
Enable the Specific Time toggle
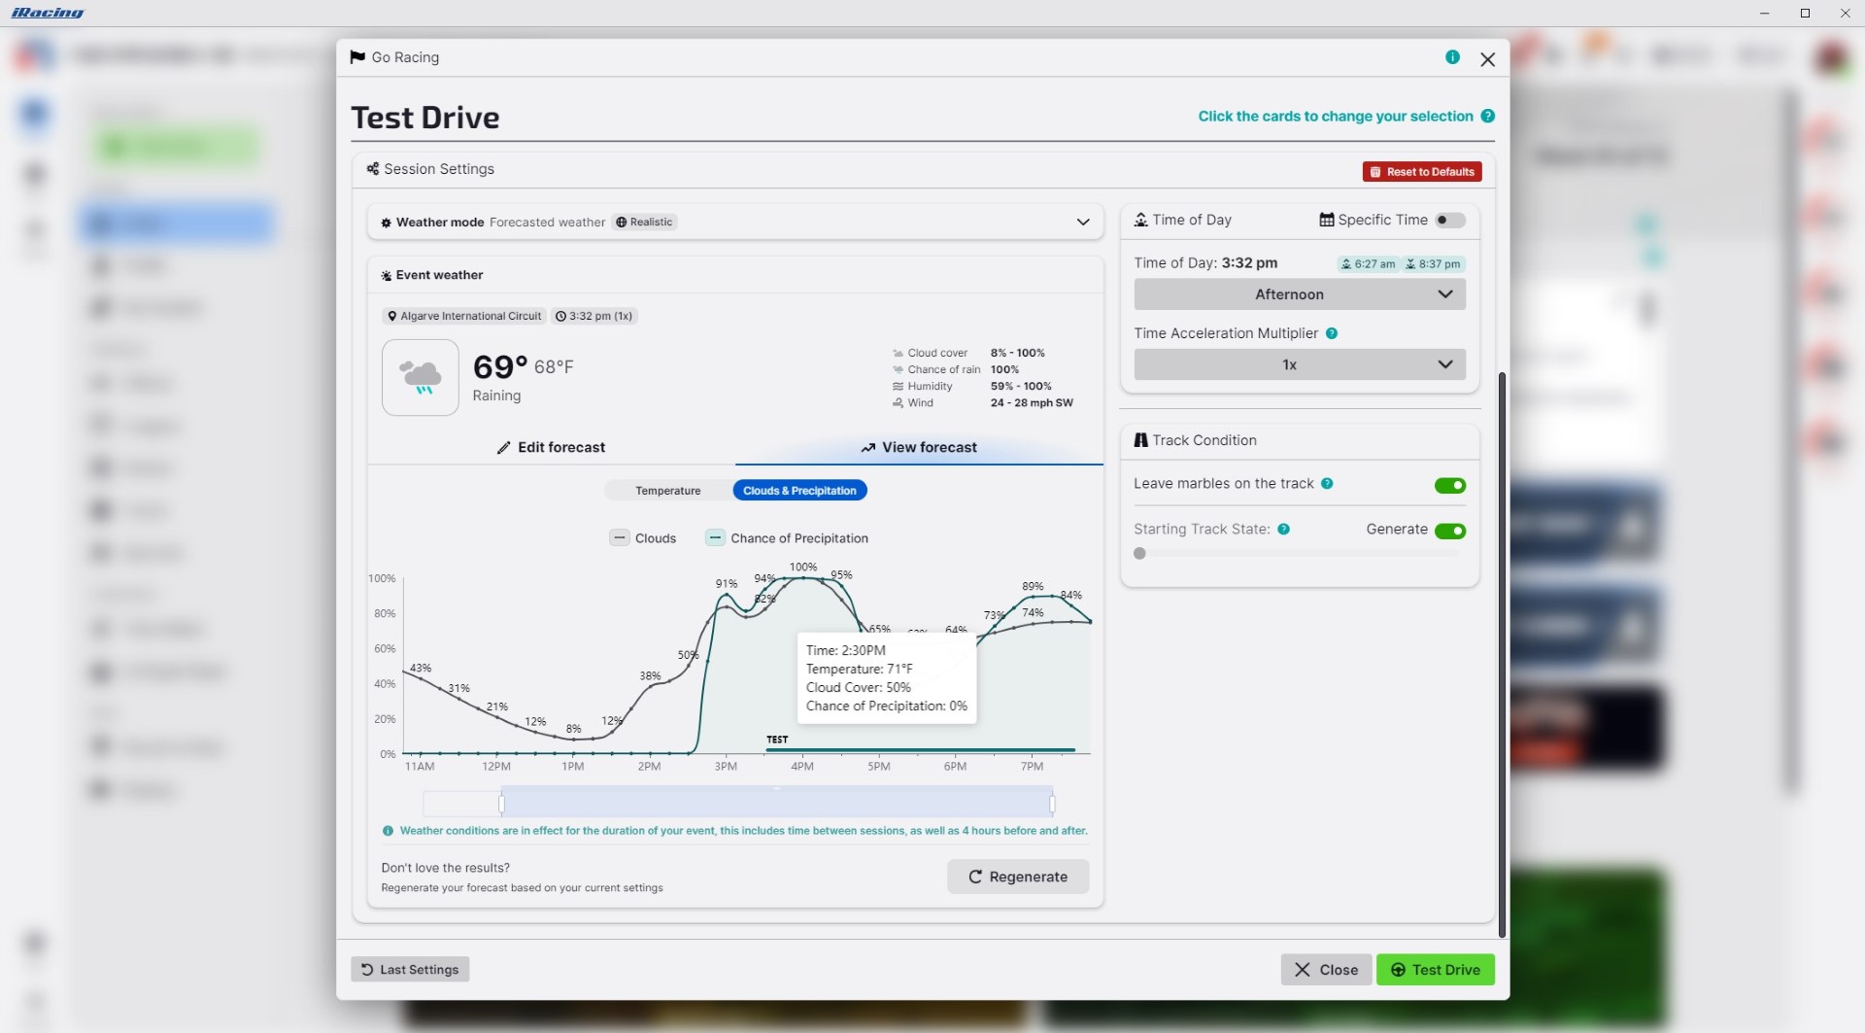1449,221
